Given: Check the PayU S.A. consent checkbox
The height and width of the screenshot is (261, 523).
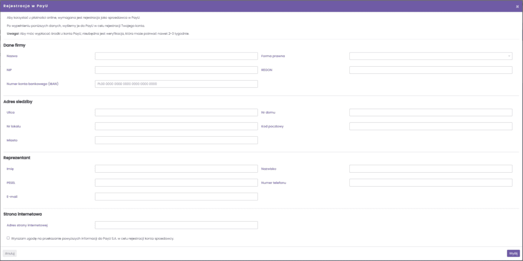Looking at the screenshot, I should click(8, 238).
